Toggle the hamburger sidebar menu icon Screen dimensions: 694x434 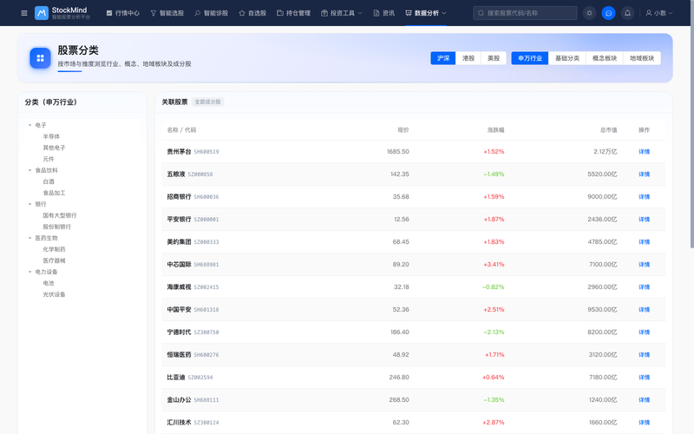tap(24, 13)
